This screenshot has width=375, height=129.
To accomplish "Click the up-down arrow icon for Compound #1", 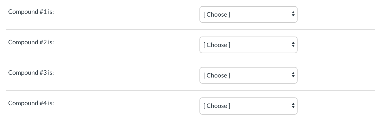I will 293,14.
